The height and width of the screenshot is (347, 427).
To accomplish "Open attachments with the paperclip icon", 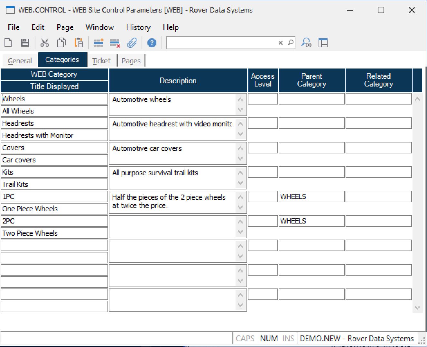I will (x=132, y=43).
